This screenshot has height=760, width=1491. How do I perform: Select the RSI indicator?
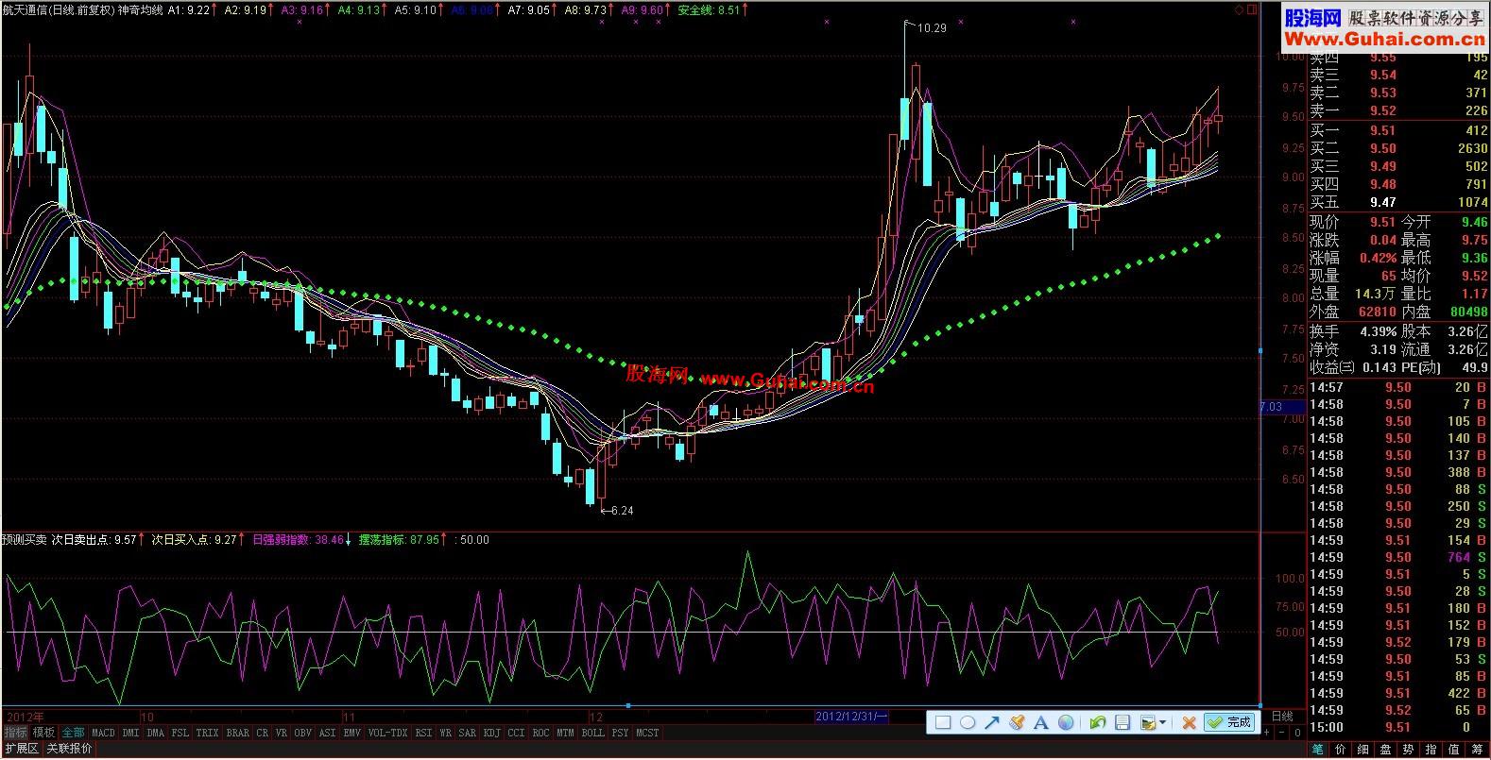click(423, 733)
